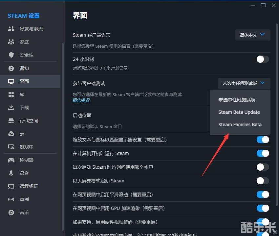
Task: Turn on 以大屏幕模式启动 Steam toggle
Action: 263,181
